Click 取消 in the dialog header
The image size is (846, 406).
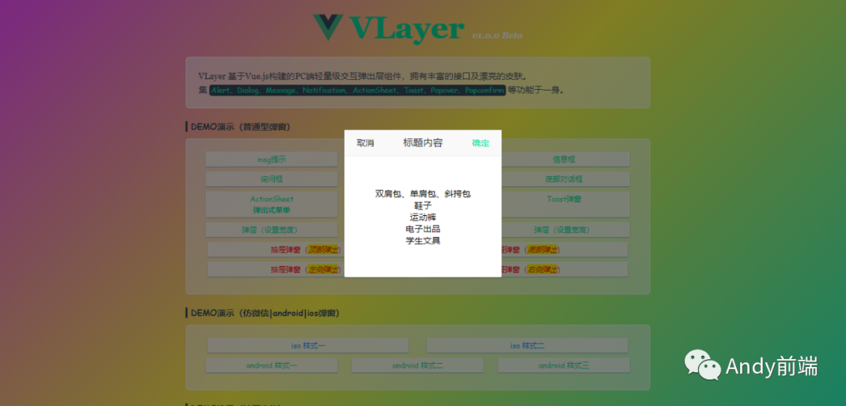click(365, 143)
